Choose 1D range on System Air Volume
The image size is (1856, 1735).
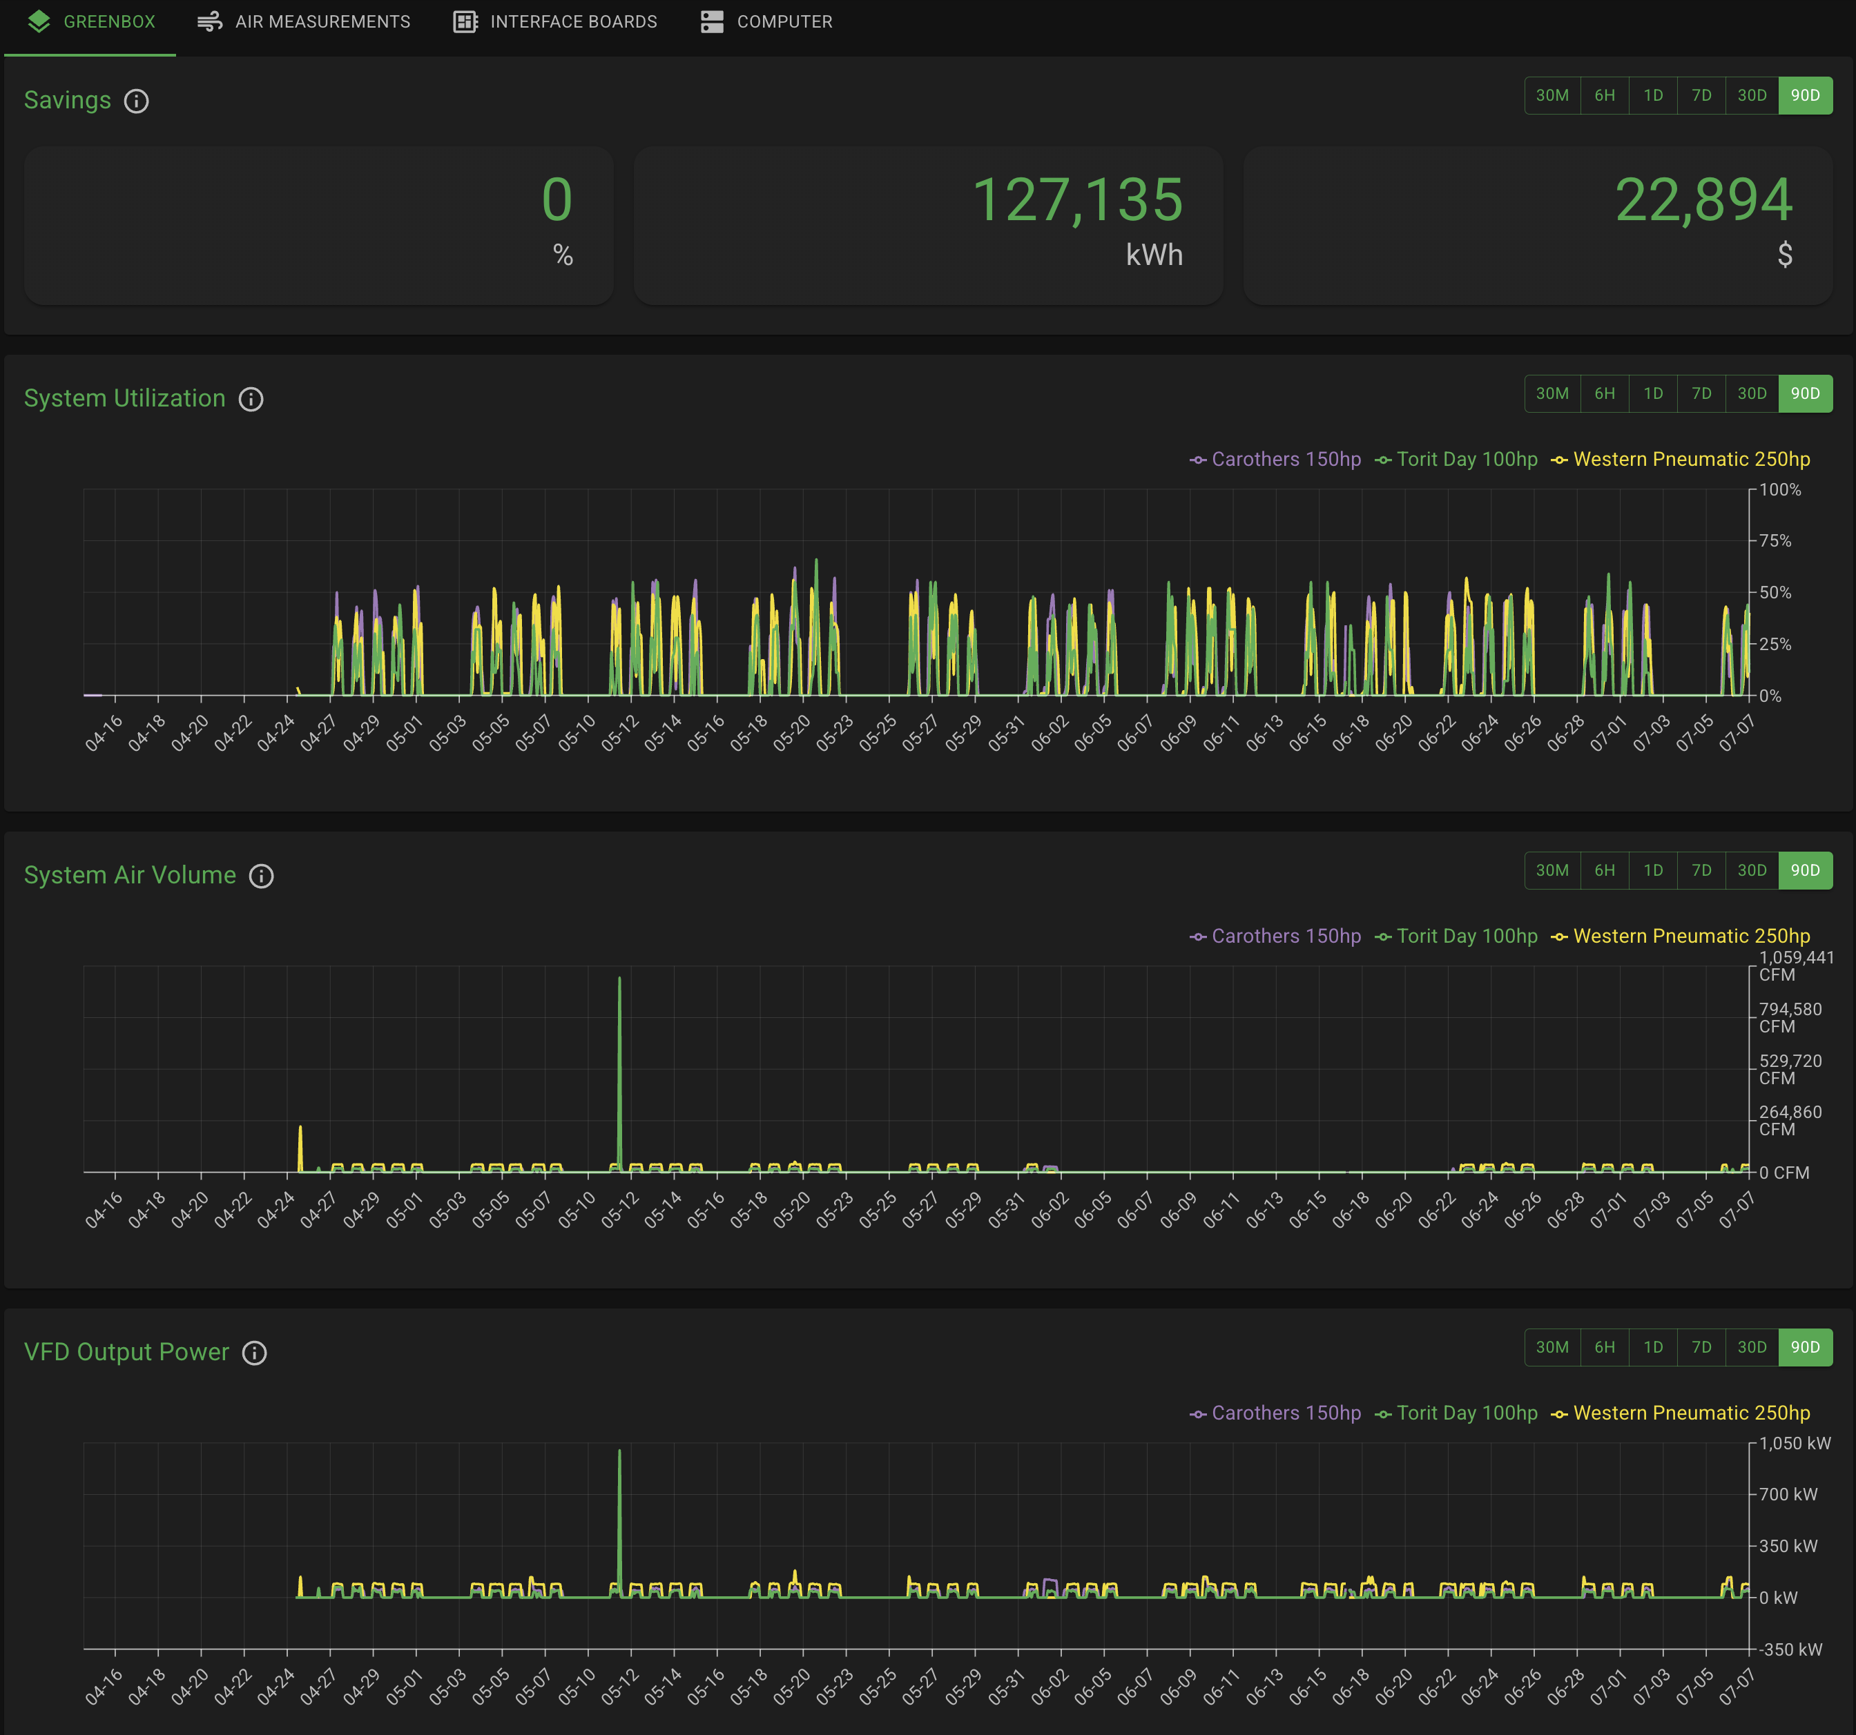pos(1654,871)
